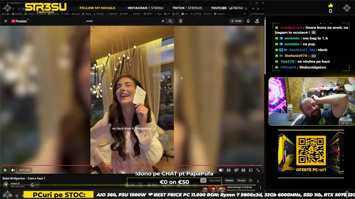This screenshot has height=199, width=355.
Task: Switch to theater mode
Action: point(243,170)
